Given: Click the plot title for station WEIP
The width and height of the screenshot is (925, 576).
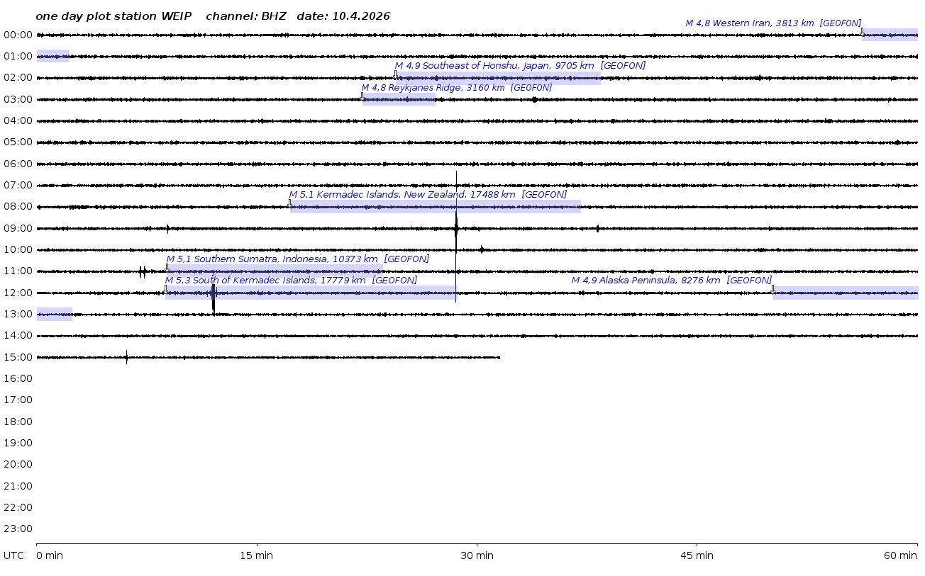Looking at the screenshot, I should pos(213,16).
